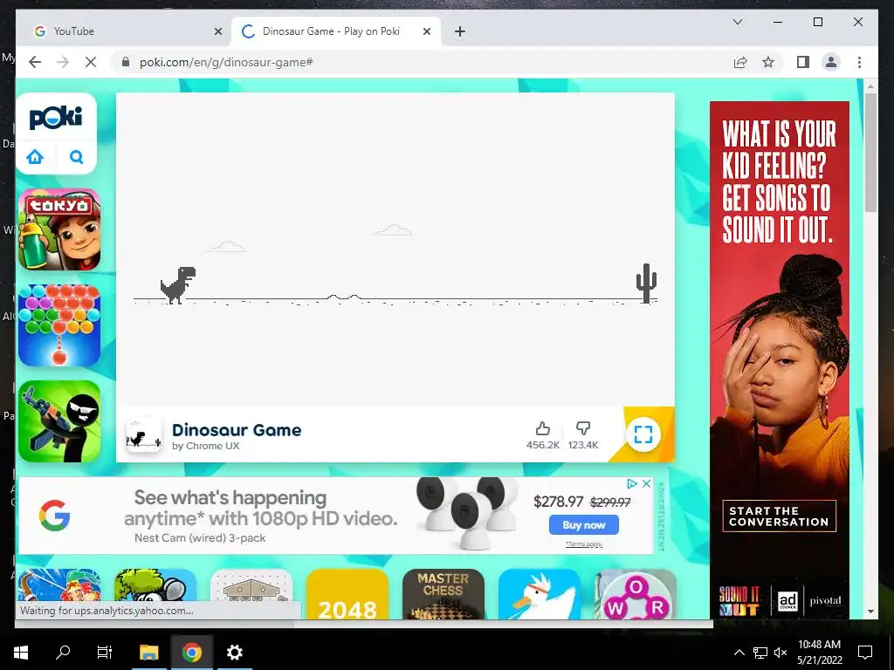Stop loading the page
This screenshot has height=670, width=894.
tap(91, 62)
